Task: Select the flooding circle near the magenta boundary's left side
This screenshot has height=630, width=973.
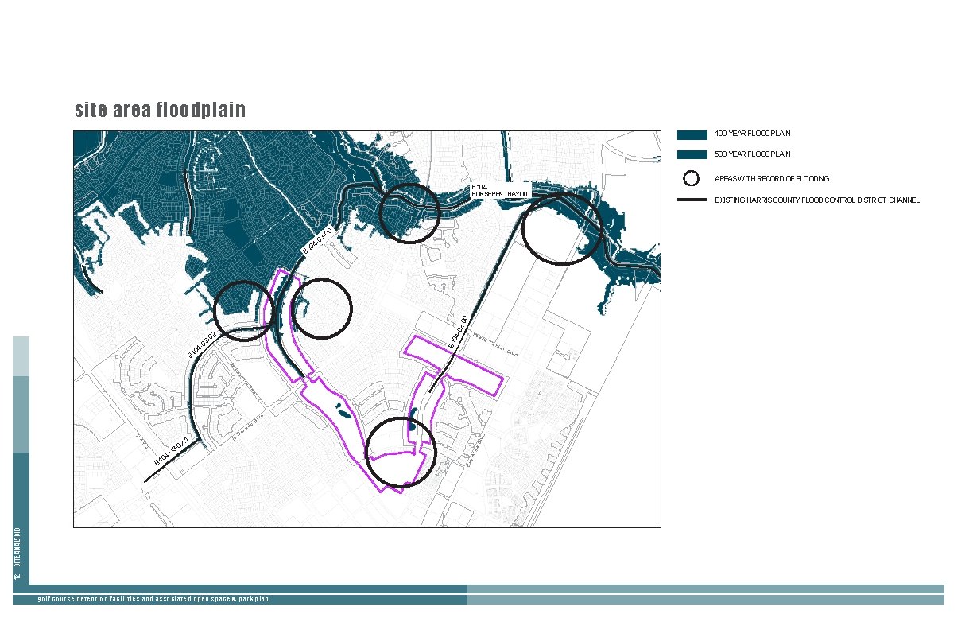Action: click(x=244, y=310)
